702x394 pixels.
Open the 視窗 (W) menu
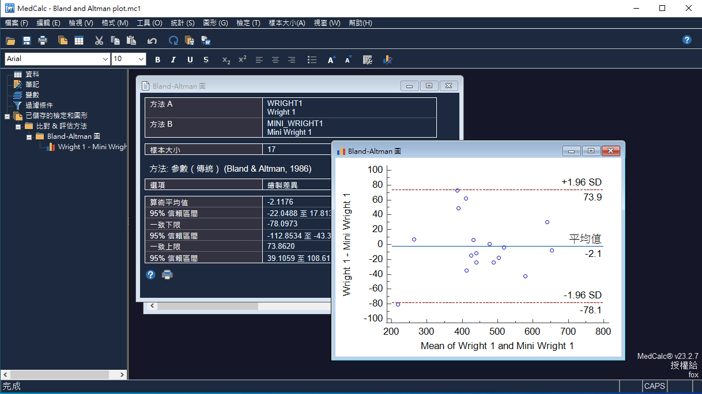click(x=327, y=23)
